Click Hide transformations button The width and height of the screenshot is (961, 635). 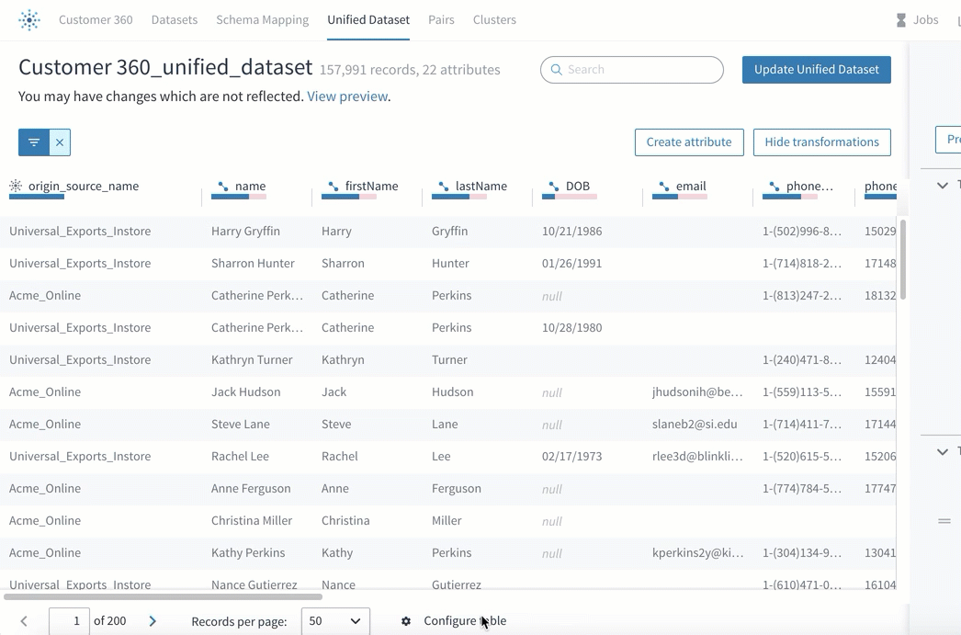(822, 142)
